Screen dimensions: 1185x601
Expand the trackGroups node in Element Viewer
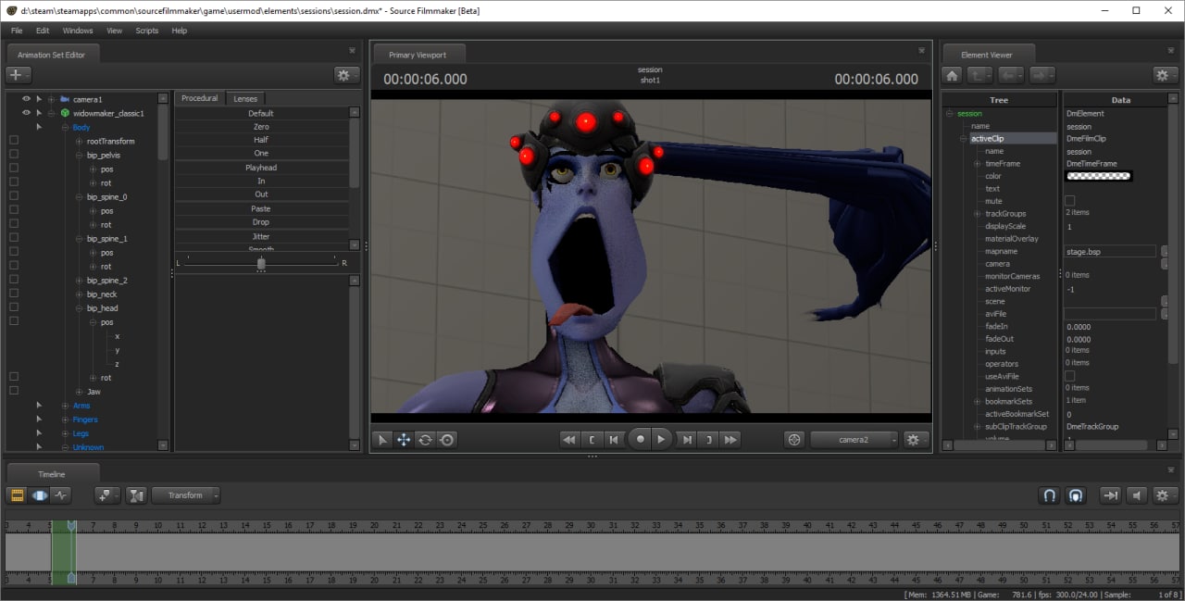(x=978, y=214)
